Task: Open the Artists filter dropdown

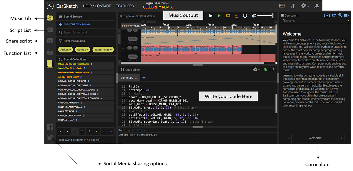Action: (65, 49)
